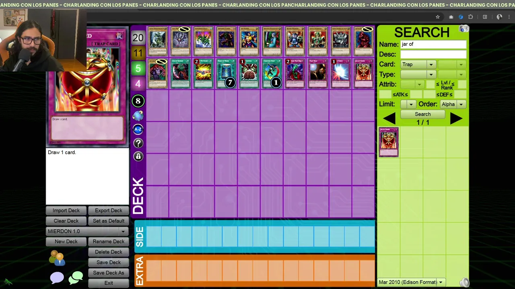Open the Mar 2010 Edison Format dropdown
The width and height of the screenshot is (515, 289).
click(411, 282)
